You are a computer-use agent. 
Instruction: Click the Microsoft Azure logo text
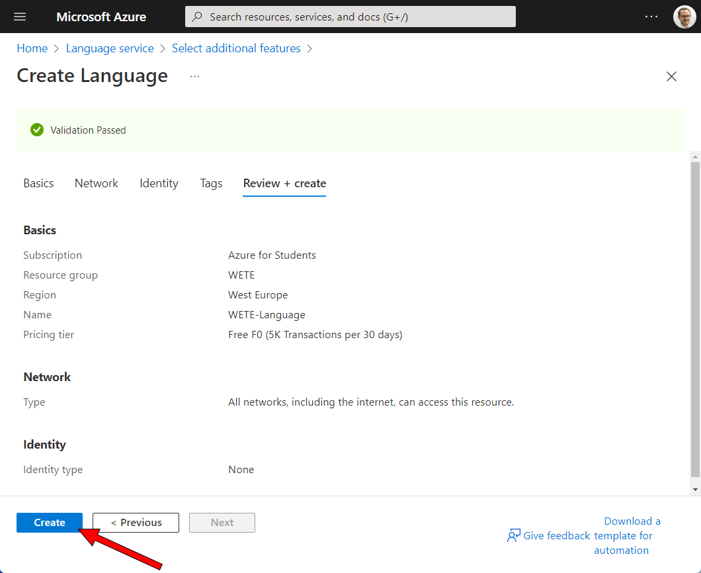click(101, 17)
